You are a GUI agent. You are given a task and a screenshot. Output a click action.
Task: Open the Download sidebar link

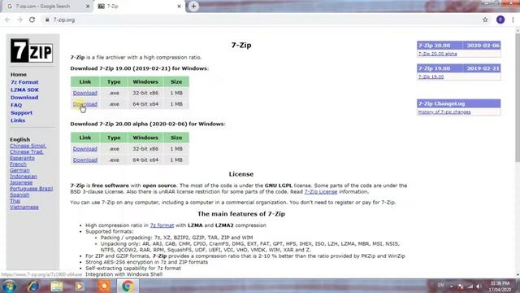[x=24, y=98]
